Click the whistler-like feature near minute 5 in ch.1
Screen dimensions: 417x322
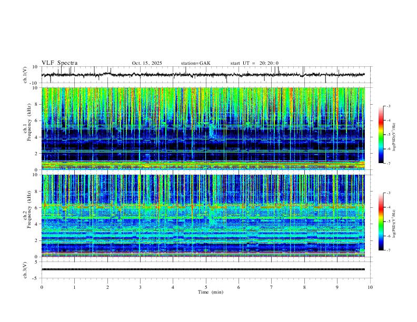(212, 130)
